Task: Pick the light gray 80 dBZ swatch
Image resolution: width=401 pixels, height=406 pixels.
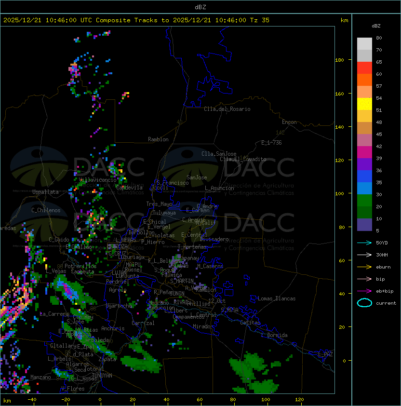Action: [x=364, y=43]
